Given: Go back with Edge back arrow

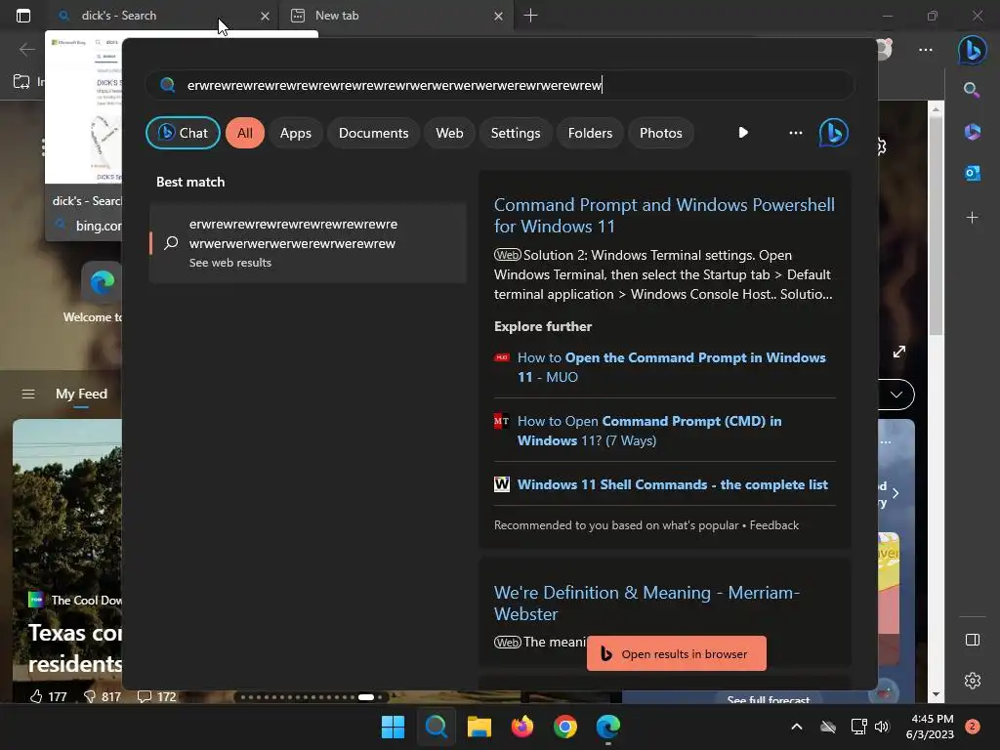Looking at the screenshot, I should click(26, 49).
